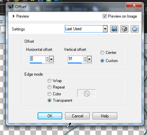Reset settings to default with the blue arrow icon
Viewport: 147px width, 135px height.
point(135,29)
